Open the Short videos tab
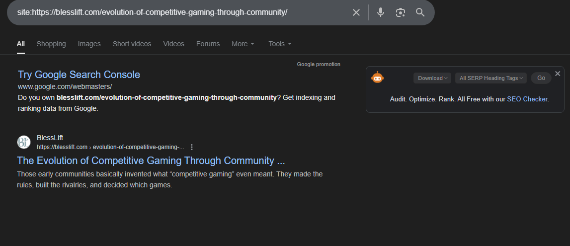570x246 pixels. click(x=132, y=44)
